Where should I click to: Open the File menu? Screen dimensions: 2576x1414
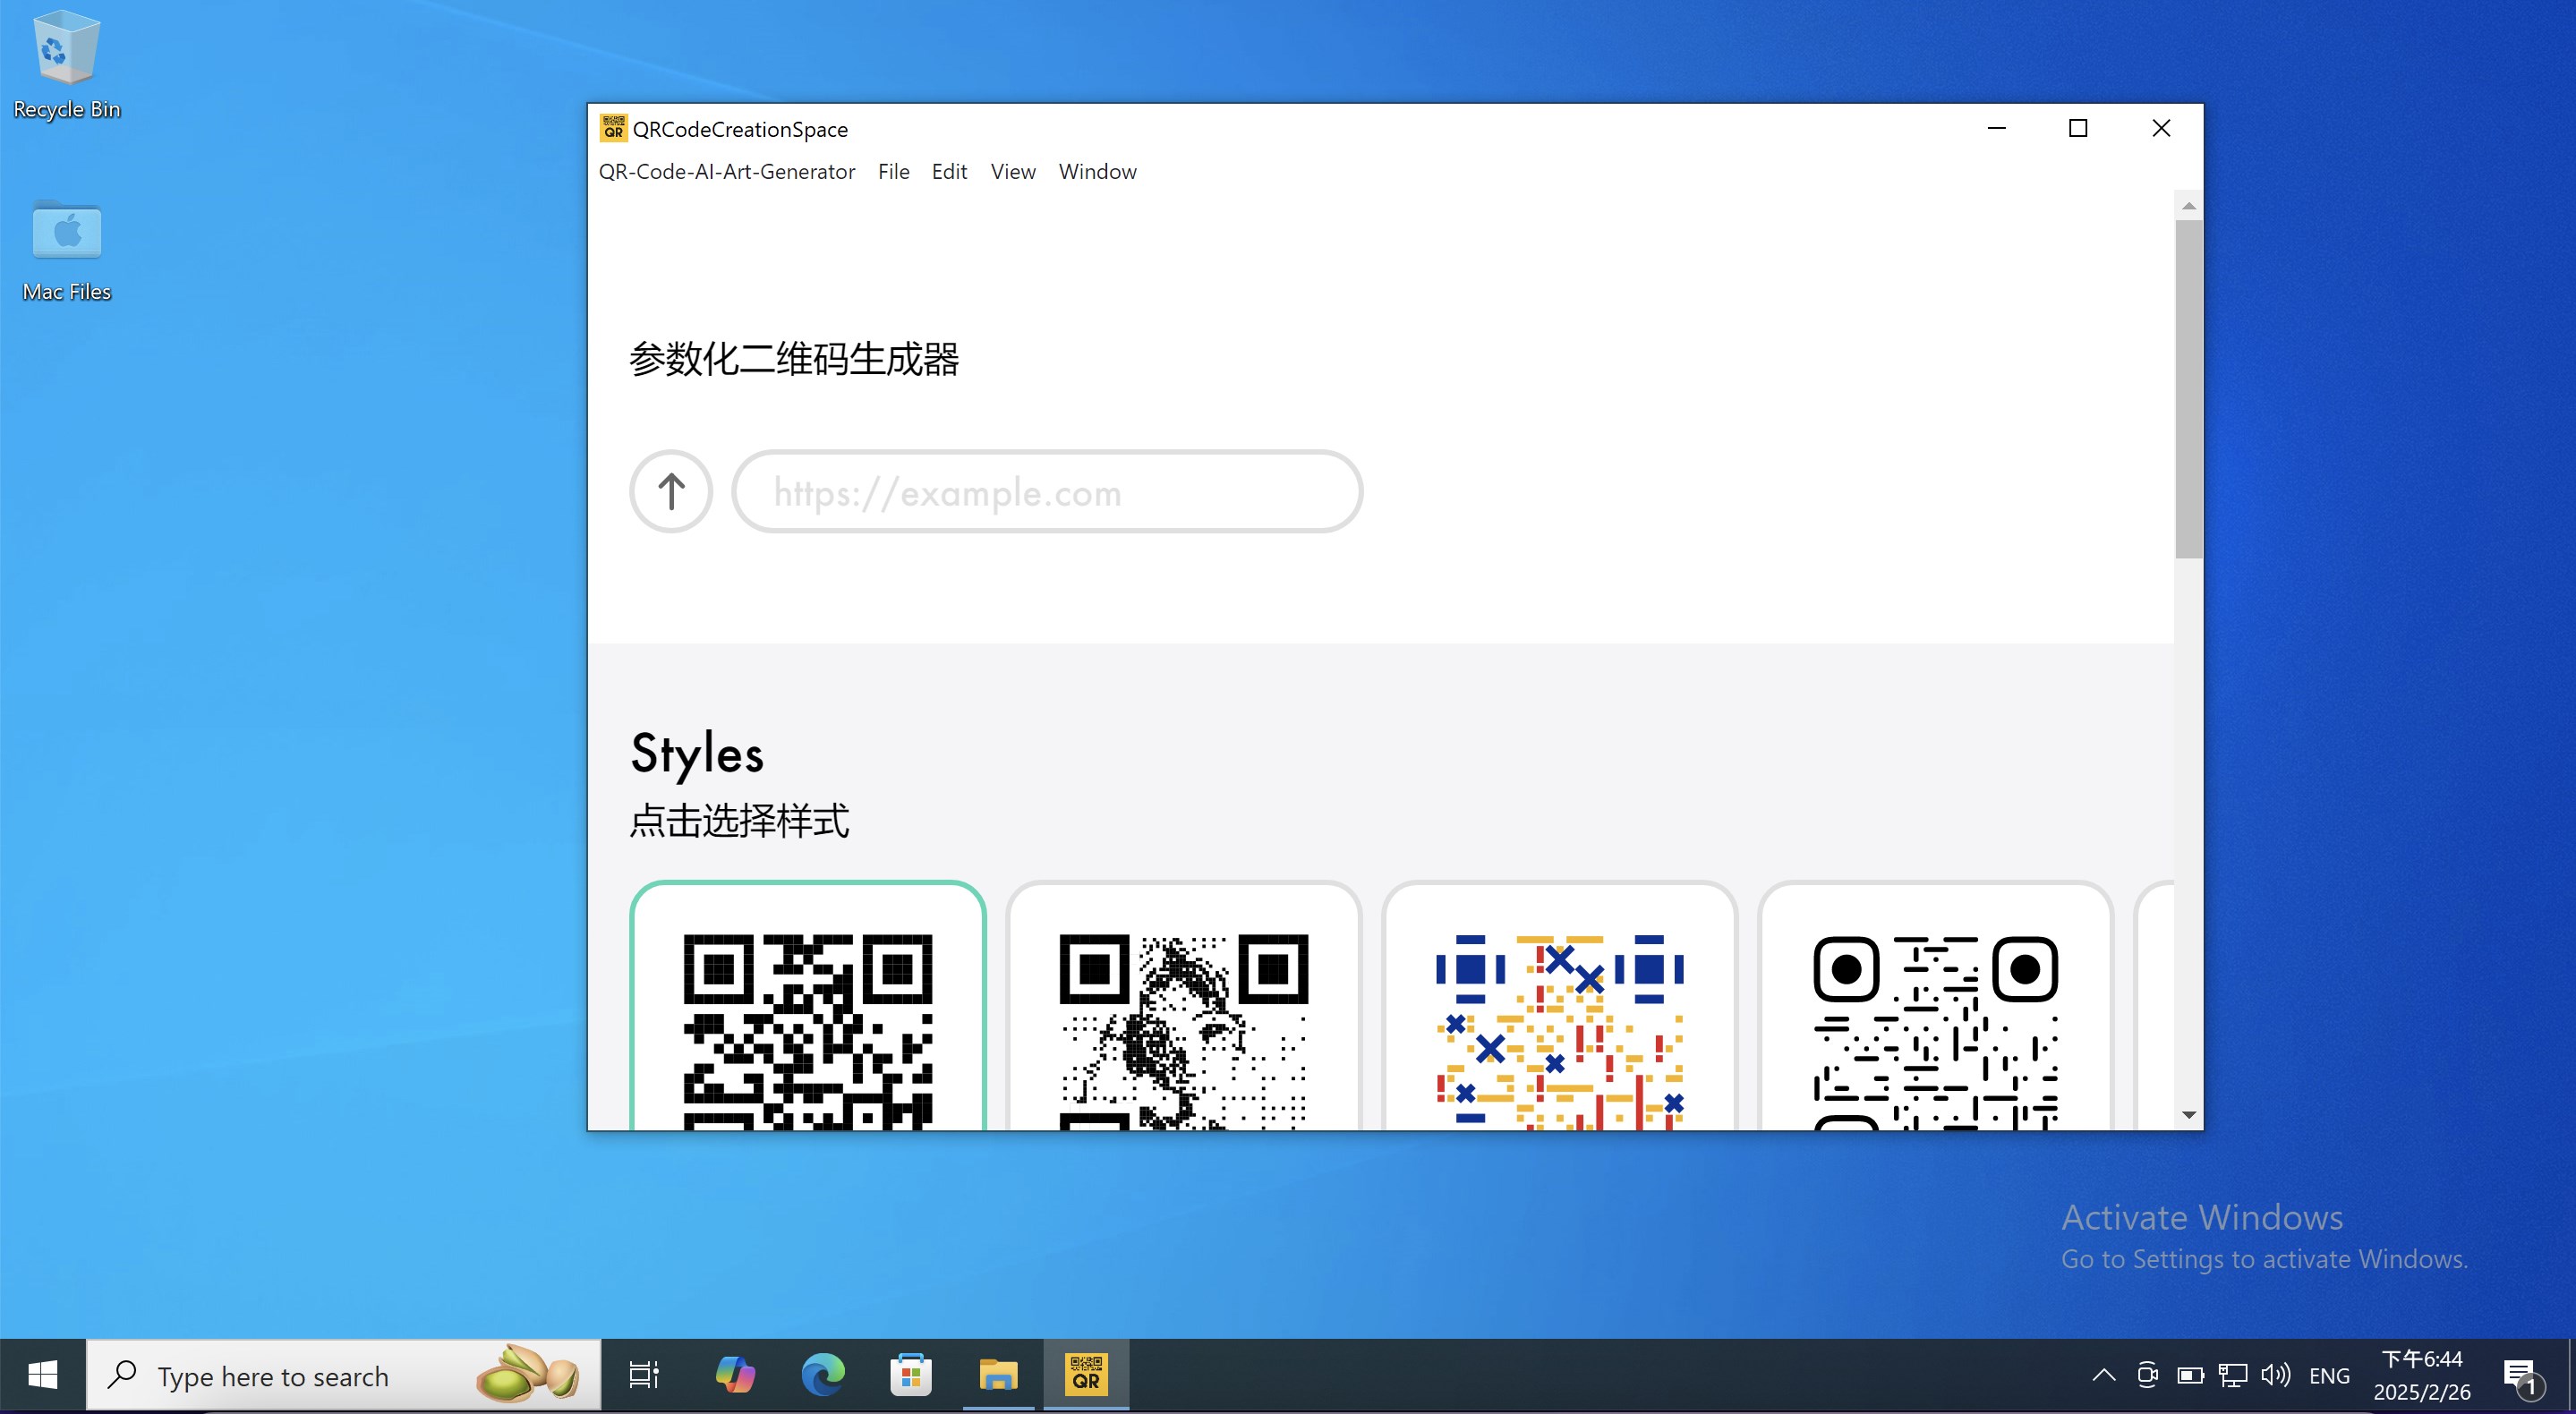pos(893,172)
